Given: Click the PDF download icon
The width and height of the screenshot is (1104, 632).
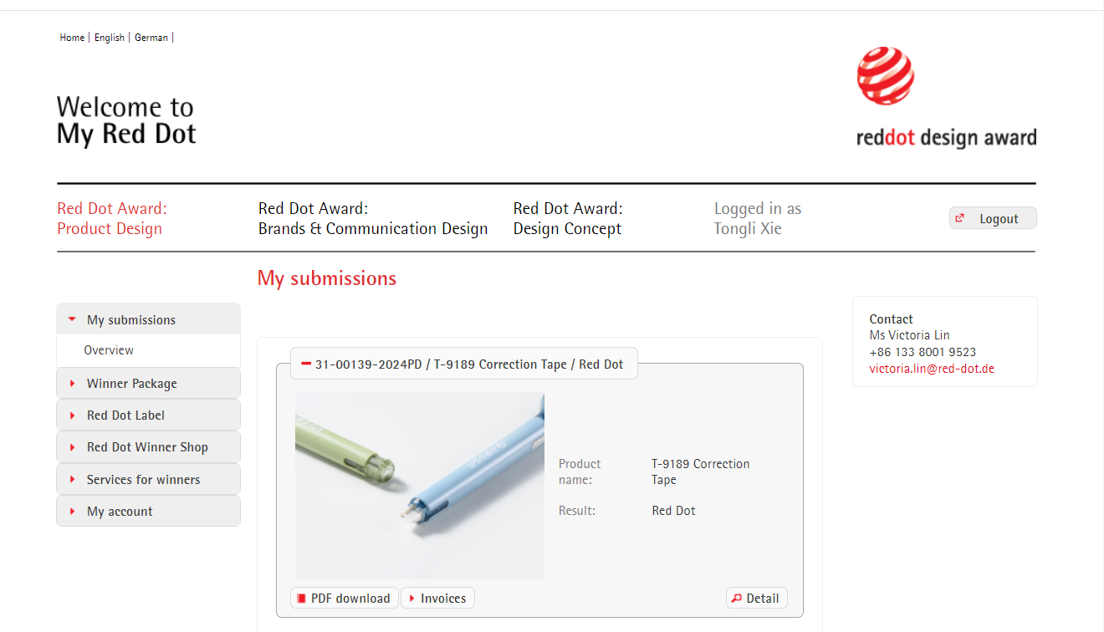Looking at the screenshot, I should (302, 599).
